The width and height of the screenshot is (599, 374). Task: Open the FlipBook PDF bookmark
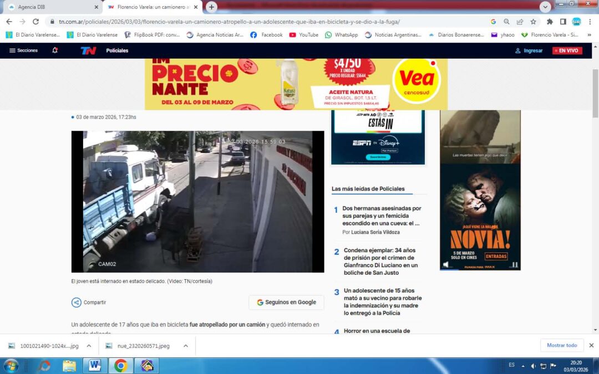[x=153, y=35]
